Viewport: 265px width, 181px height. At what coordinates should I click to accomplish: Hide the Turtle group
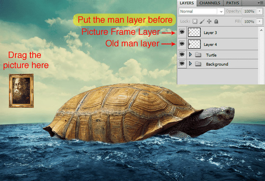coord(182,55)
